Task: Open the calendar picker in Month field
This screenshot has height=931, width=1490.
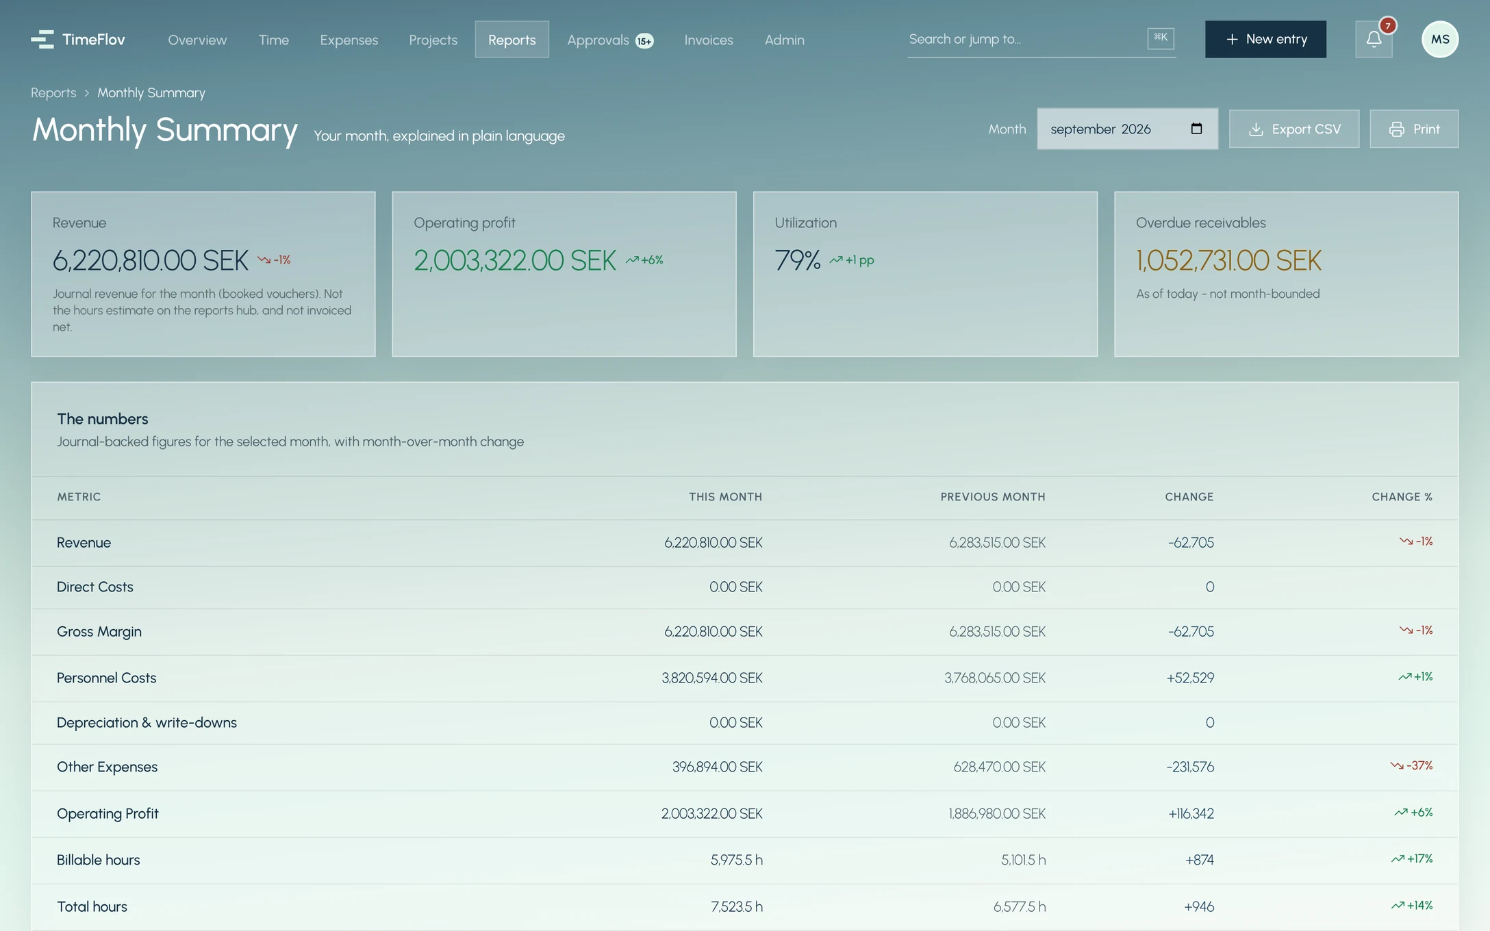Action: (1196, 129)
